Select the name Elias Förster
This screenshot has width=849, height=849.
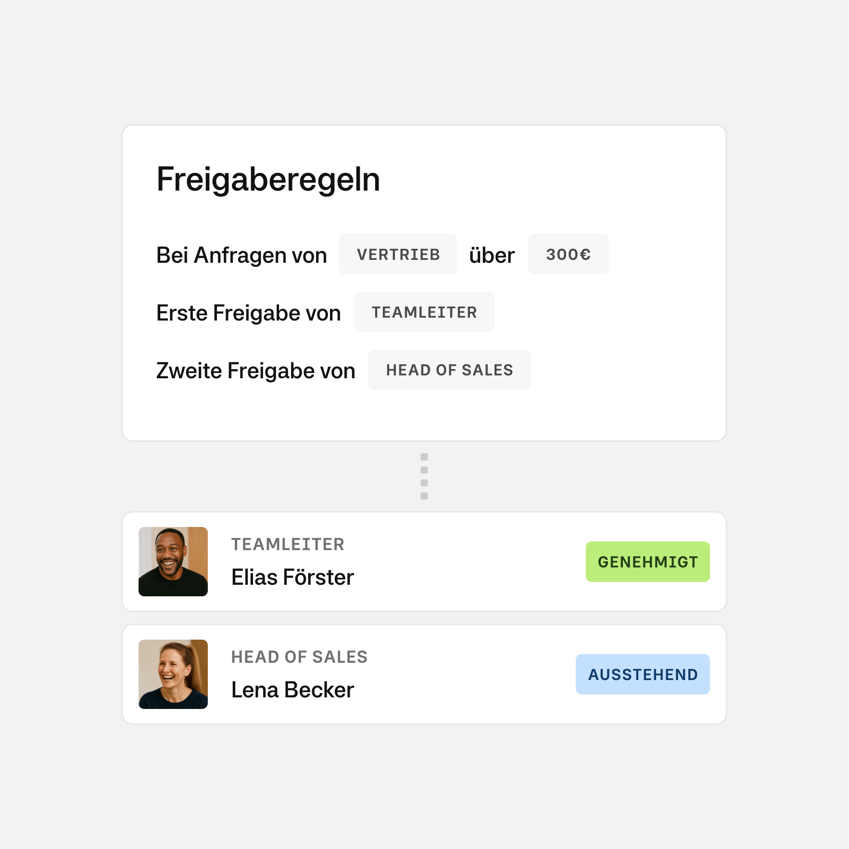pos(292,578)
